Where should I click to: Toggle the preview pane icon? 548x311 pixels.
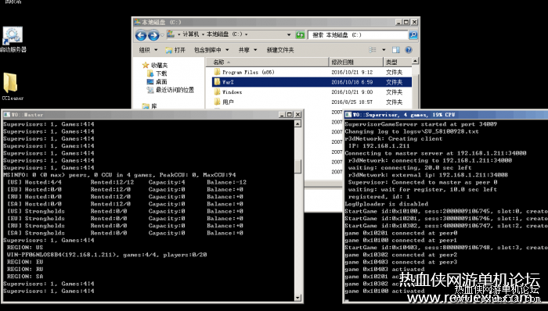[395, 50]
